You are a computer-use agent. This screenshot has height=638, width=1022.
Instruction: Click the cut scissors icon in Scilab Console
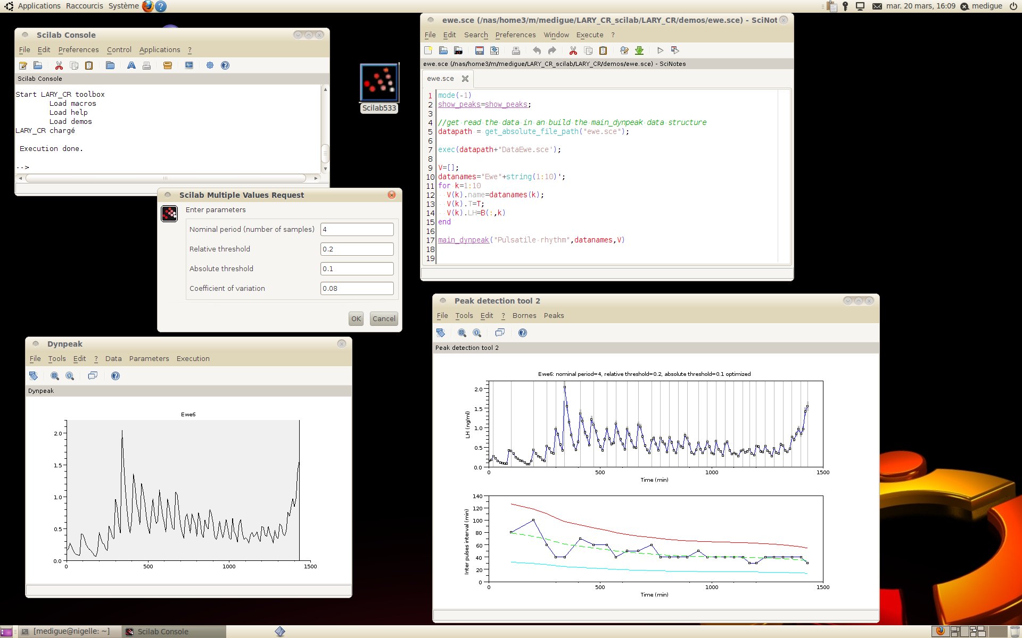(x=59, y=65)
